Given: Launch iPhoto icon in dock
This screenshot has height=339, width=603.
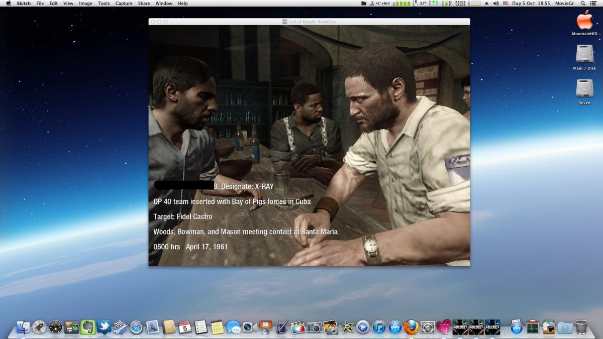Looking at the screenshot, I should point(331,327).
